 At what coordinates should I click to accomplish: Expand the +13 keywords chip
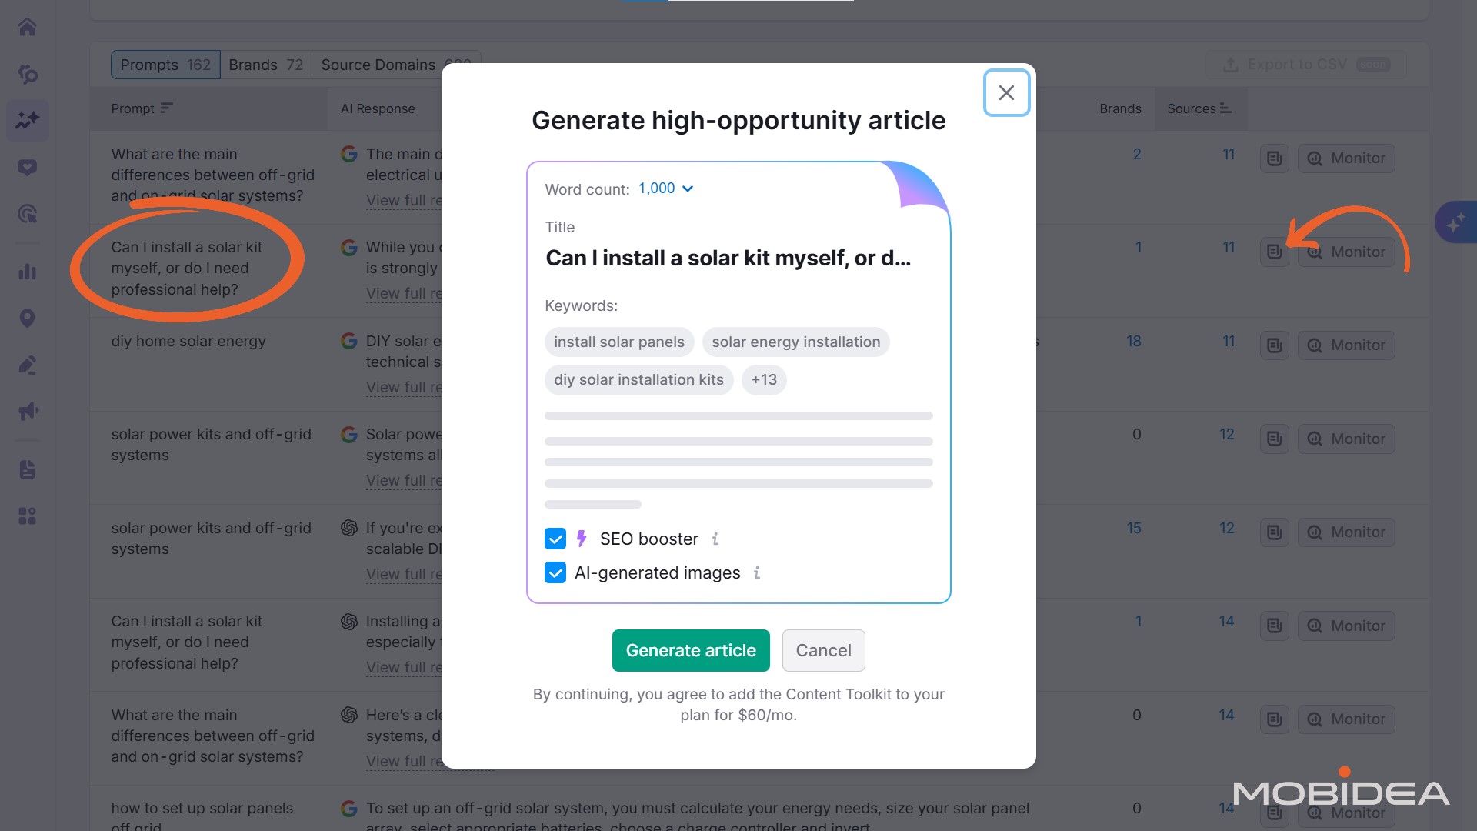pos(764,379)
